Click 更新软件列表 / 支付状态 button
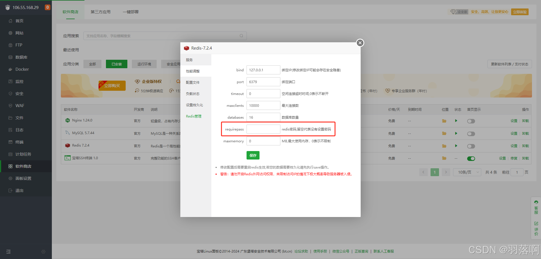Image resolution: width=541 pixels, height=259 pixels. (509, 64)
